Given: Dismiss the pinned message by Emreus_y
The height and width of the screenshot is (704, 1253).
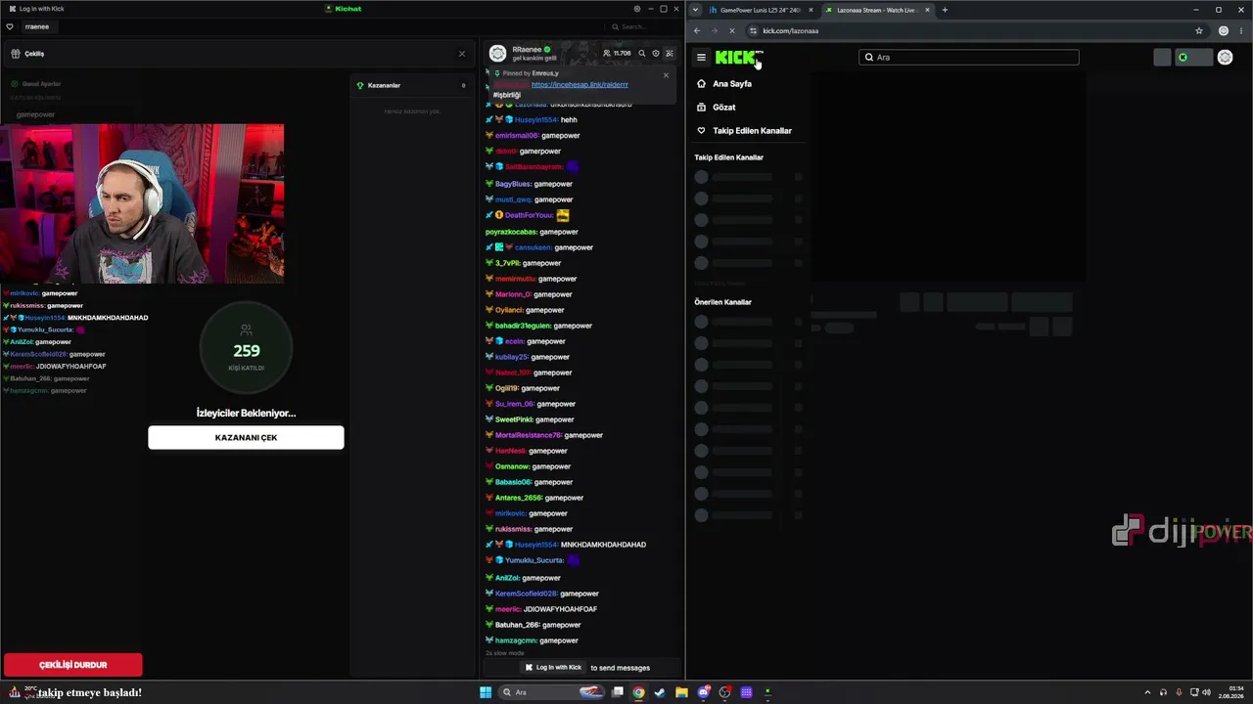Looking at the screenshot, I should point(666,75).
